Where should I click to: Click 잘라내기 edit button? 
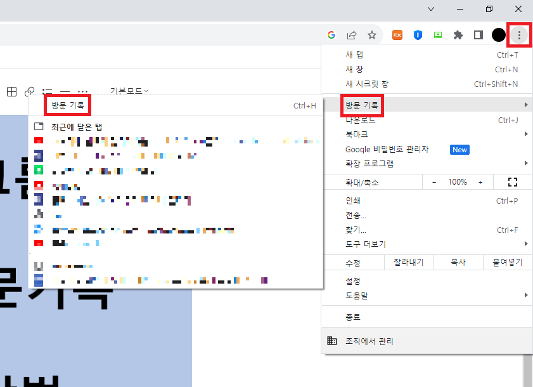[x=409, y=263]
